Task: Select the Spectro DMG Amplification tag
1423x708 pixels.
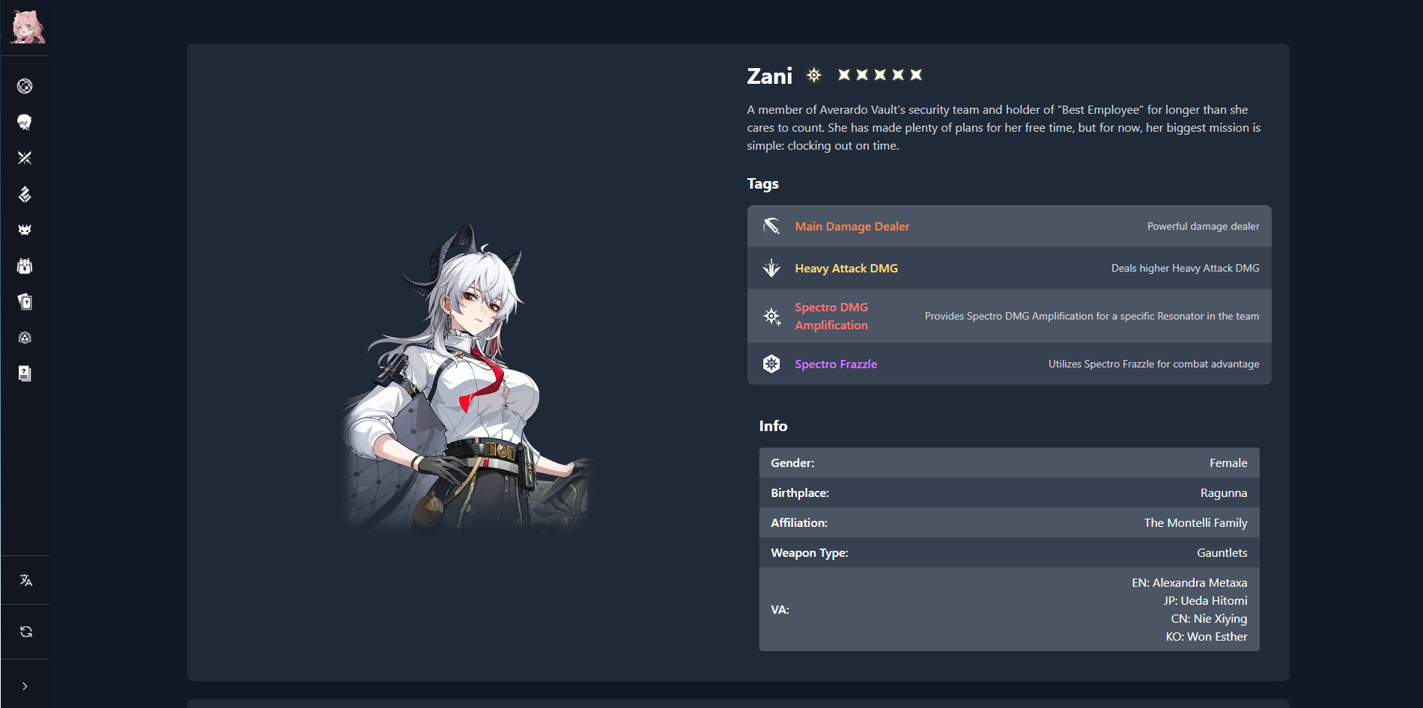Action: [1009, 316]
